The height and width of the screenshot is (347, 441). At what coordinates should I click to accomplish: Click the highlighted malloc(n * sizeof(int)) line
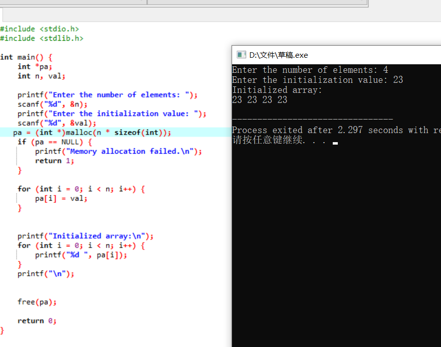(92, 133)
